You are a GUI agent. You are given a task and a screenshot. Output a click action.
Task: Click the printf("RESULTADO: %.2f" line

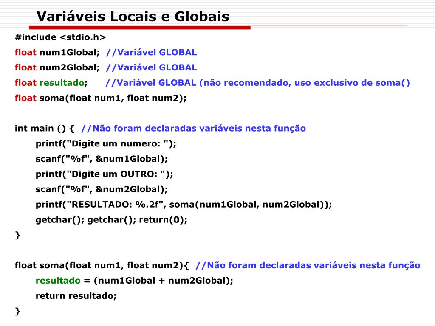pos(184,205)
